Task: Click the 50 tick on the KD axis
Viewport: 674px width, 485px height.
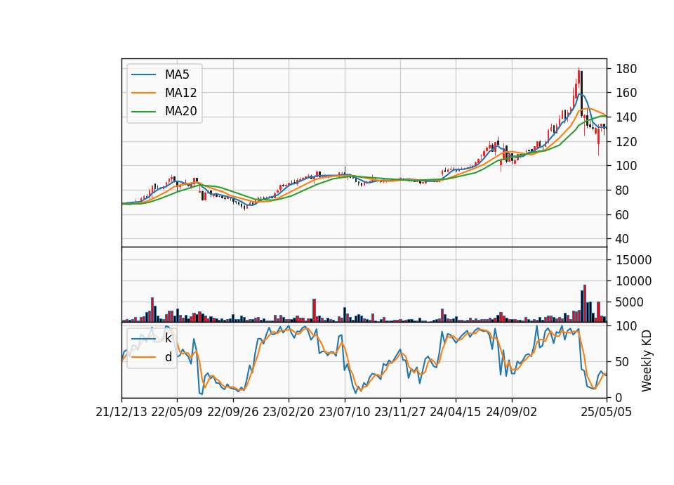Action: click(x=623, y=362)
